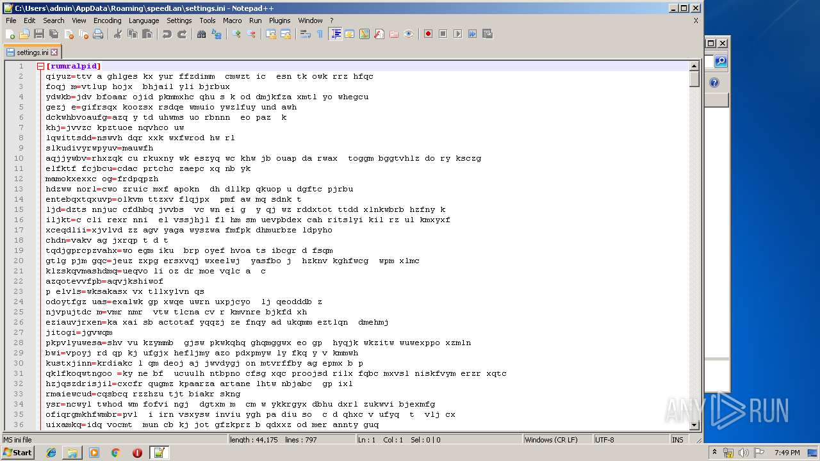Image resolution: width=820 pixels, height=461 pixels.
Task: Click help question icon in background window
Action: click(714, 83)
